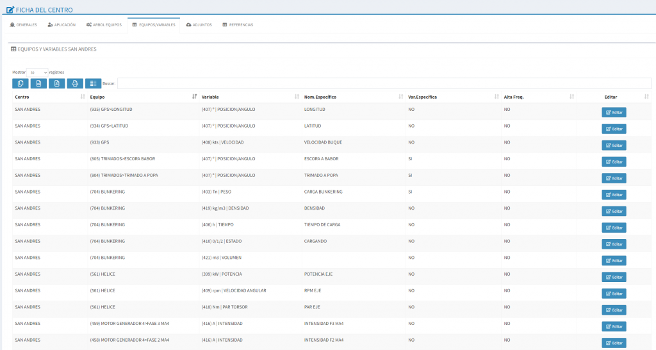This screenshot has width=656, height=350.
Task: Sort by Alta Freq. column arrows
Action: coord(571,97)
